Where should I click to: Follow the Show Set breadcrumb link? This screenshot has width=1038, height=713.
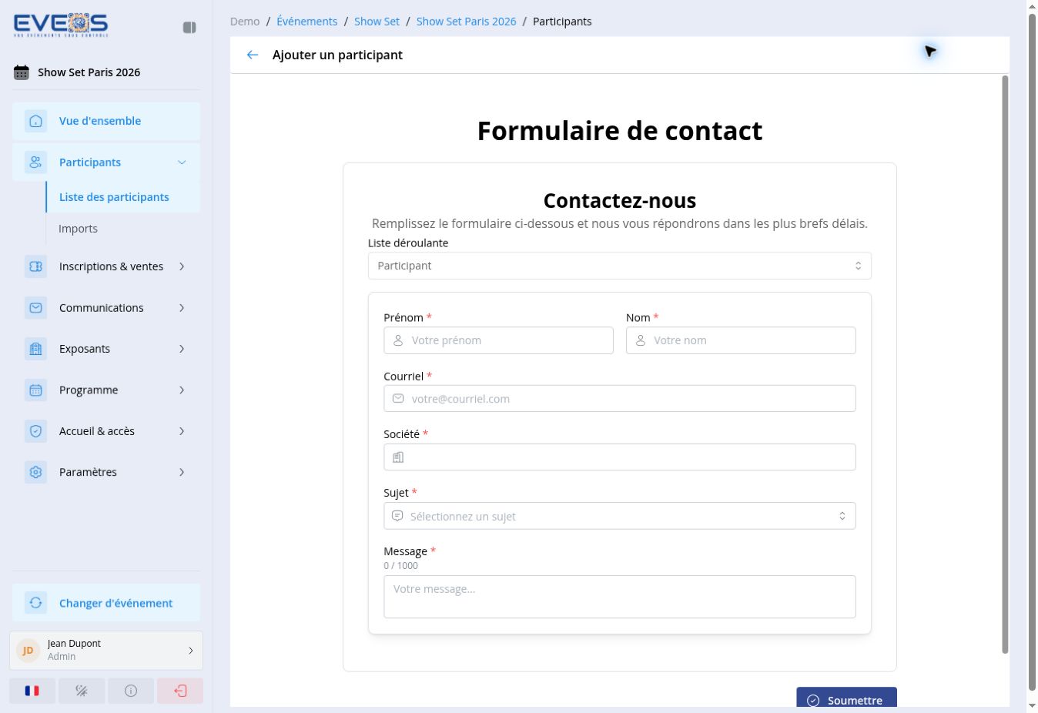click(x=377, y=22)
